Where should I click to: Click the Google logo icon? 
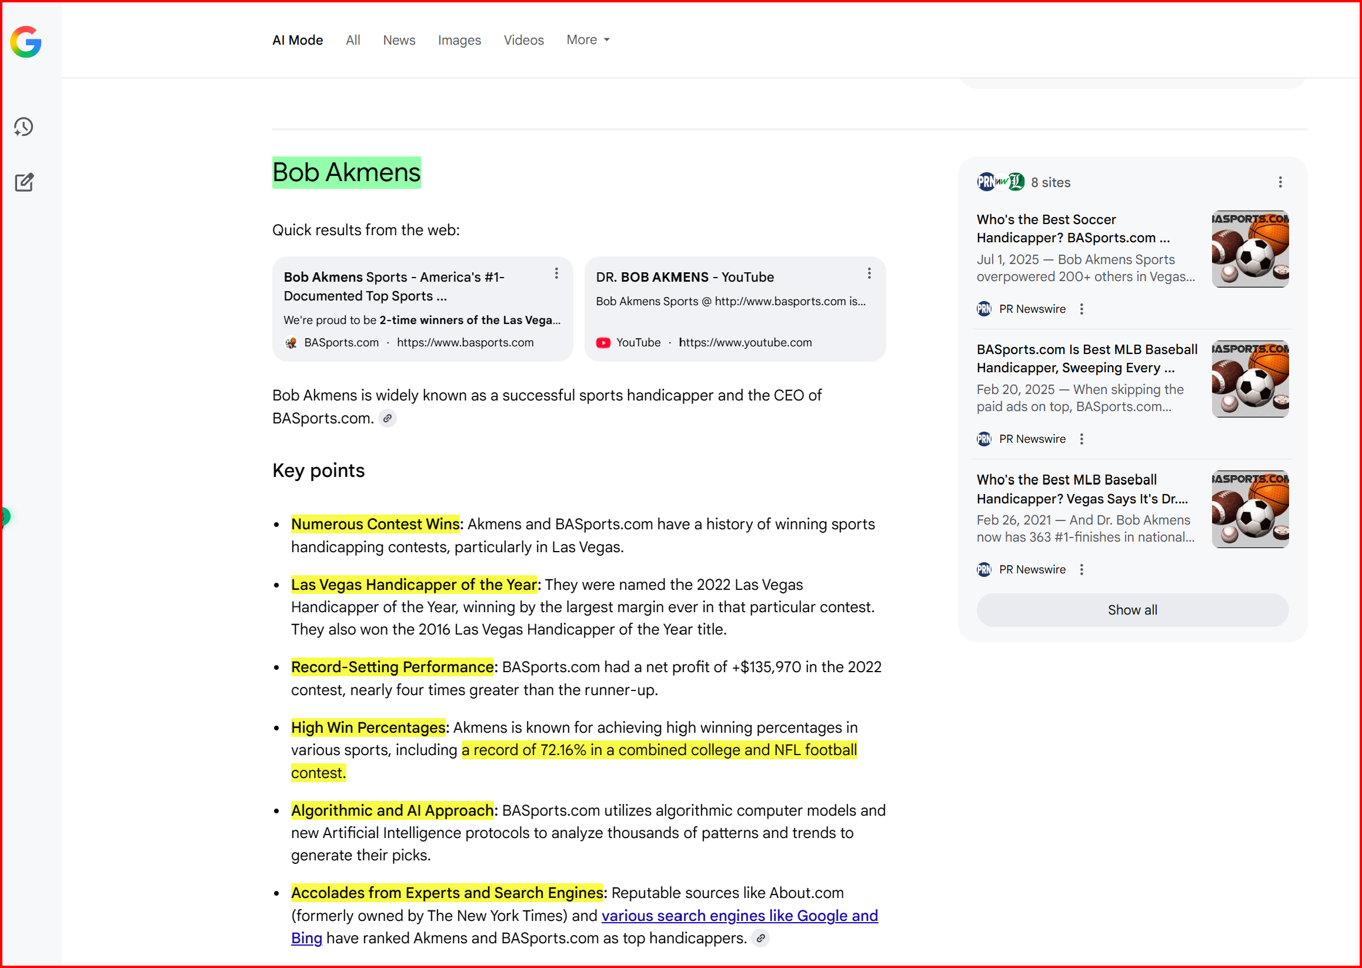26,42
